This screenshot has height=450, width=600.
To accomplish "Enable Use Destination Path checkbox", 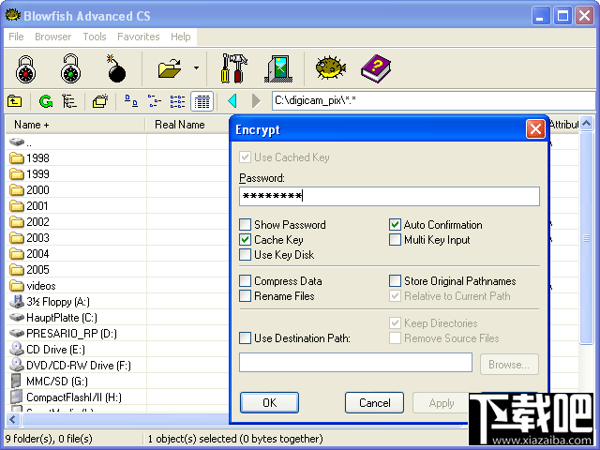I will click(x=245, y=338).
